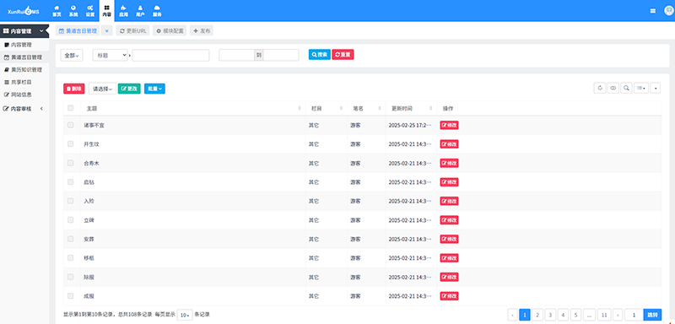Click the red 删除 delete button

coord(74,89)
